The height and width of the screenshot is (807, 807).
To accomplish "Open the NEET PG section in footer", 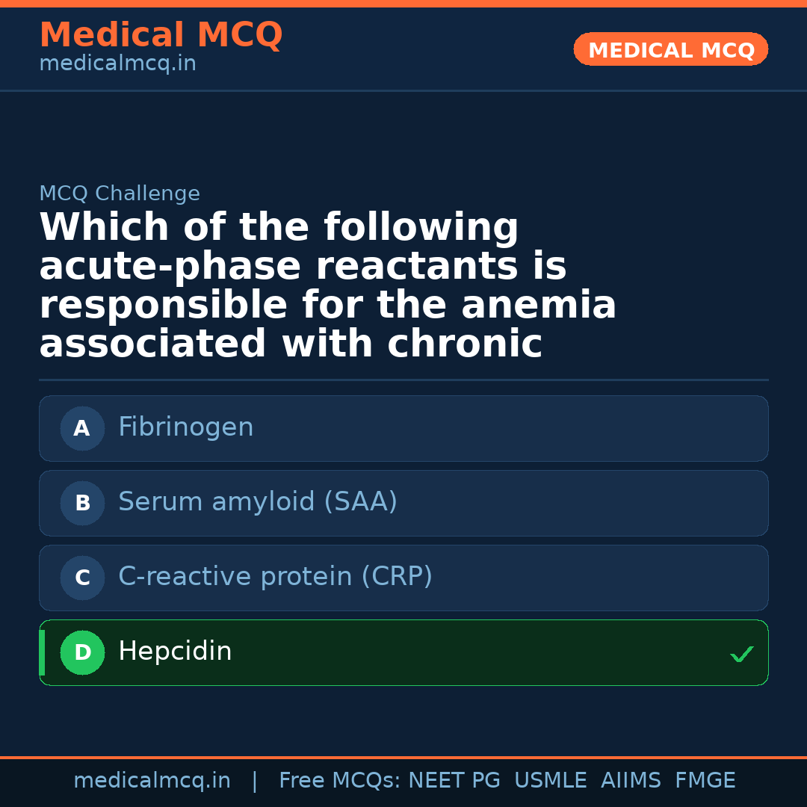I will (x=454, y=779).
